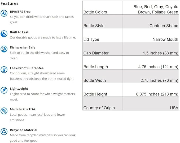Screen dimensions: 180x143
Task: Click the Made In the USA icon
Action: (4, 111)
